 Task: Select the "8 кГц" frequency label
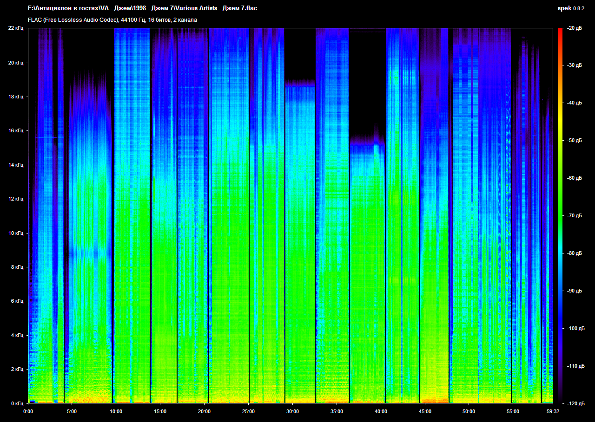[17, 267]
